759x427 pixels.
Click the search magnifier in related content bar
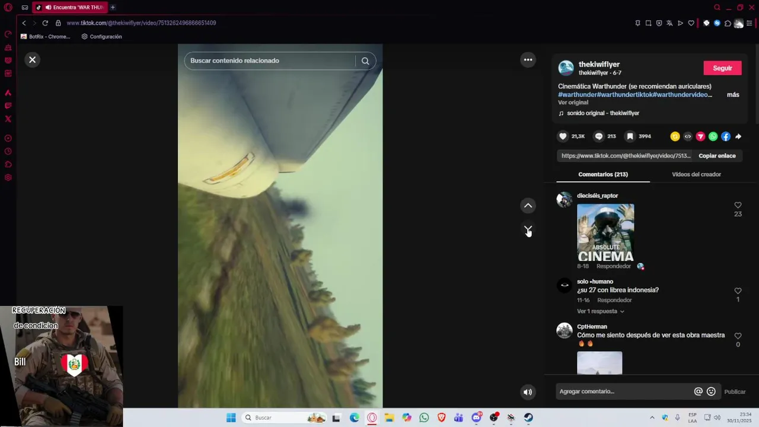pos(365,60)
